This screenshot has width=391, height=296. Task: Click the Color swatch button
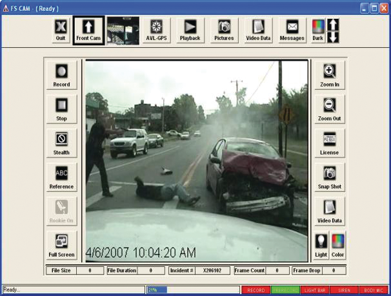(x=338, y=244)
